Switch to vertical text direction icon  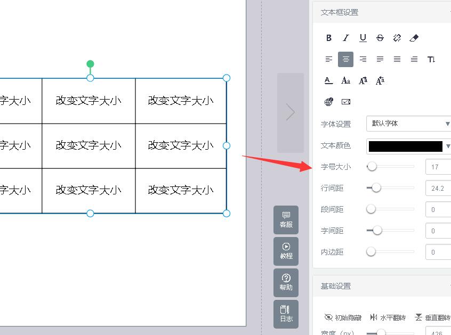[x=431, y=59]
